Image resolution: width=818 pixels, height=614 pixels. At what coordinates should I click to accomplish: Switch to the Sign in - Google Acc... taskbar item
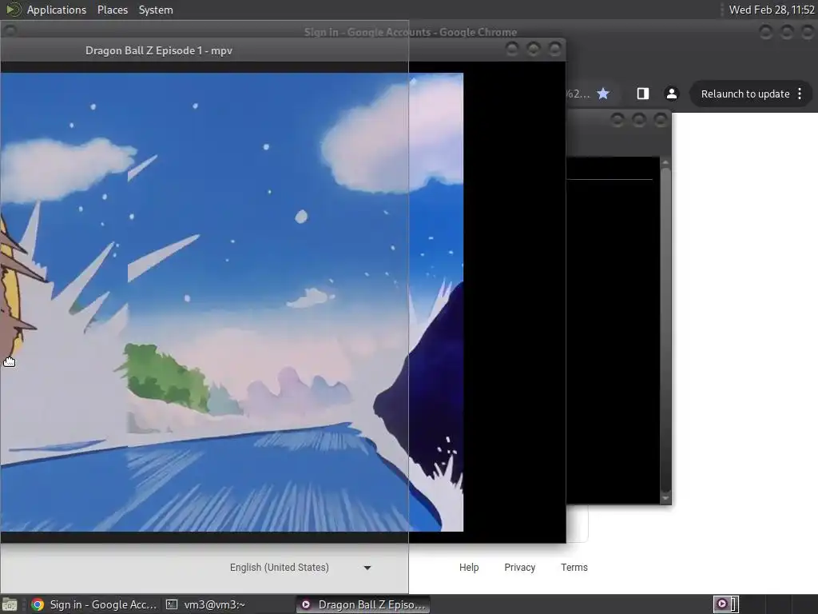[x=94, y=604]
